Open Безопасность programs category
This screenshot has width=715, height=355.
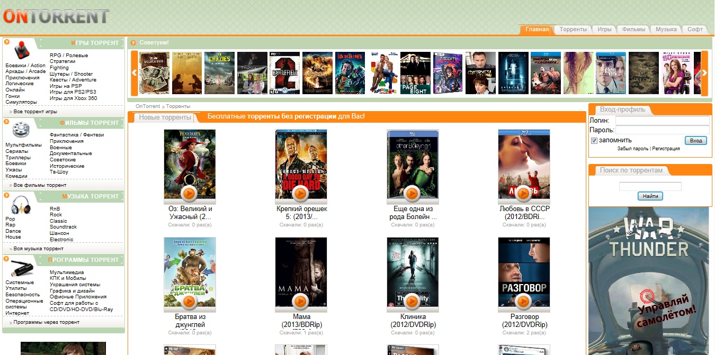pyautogui.click(x=23, y=295)
